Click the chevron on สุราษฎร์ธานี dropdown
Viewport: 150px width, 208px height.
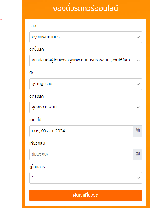tap(138, 84)
